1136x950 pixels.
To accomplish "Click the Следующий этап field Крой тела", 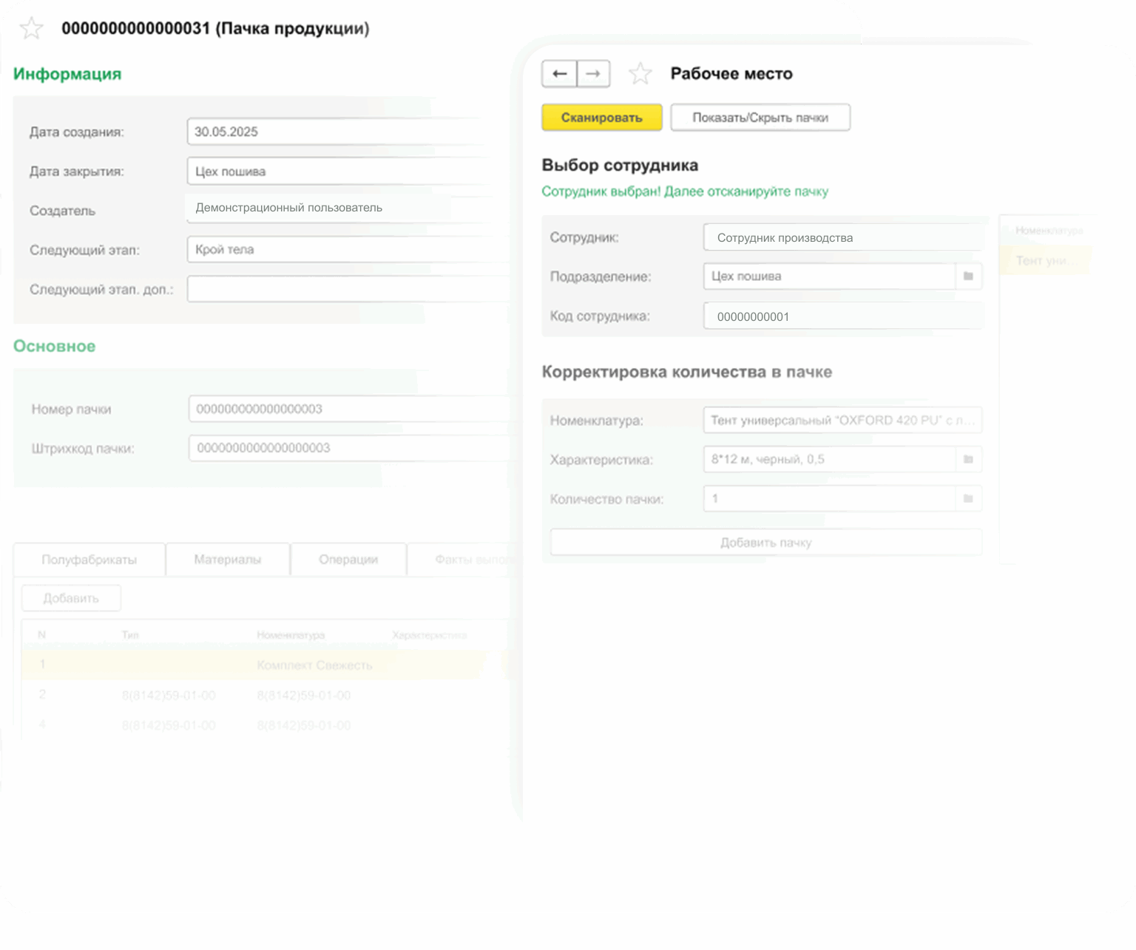I will (x=346, y=250).
